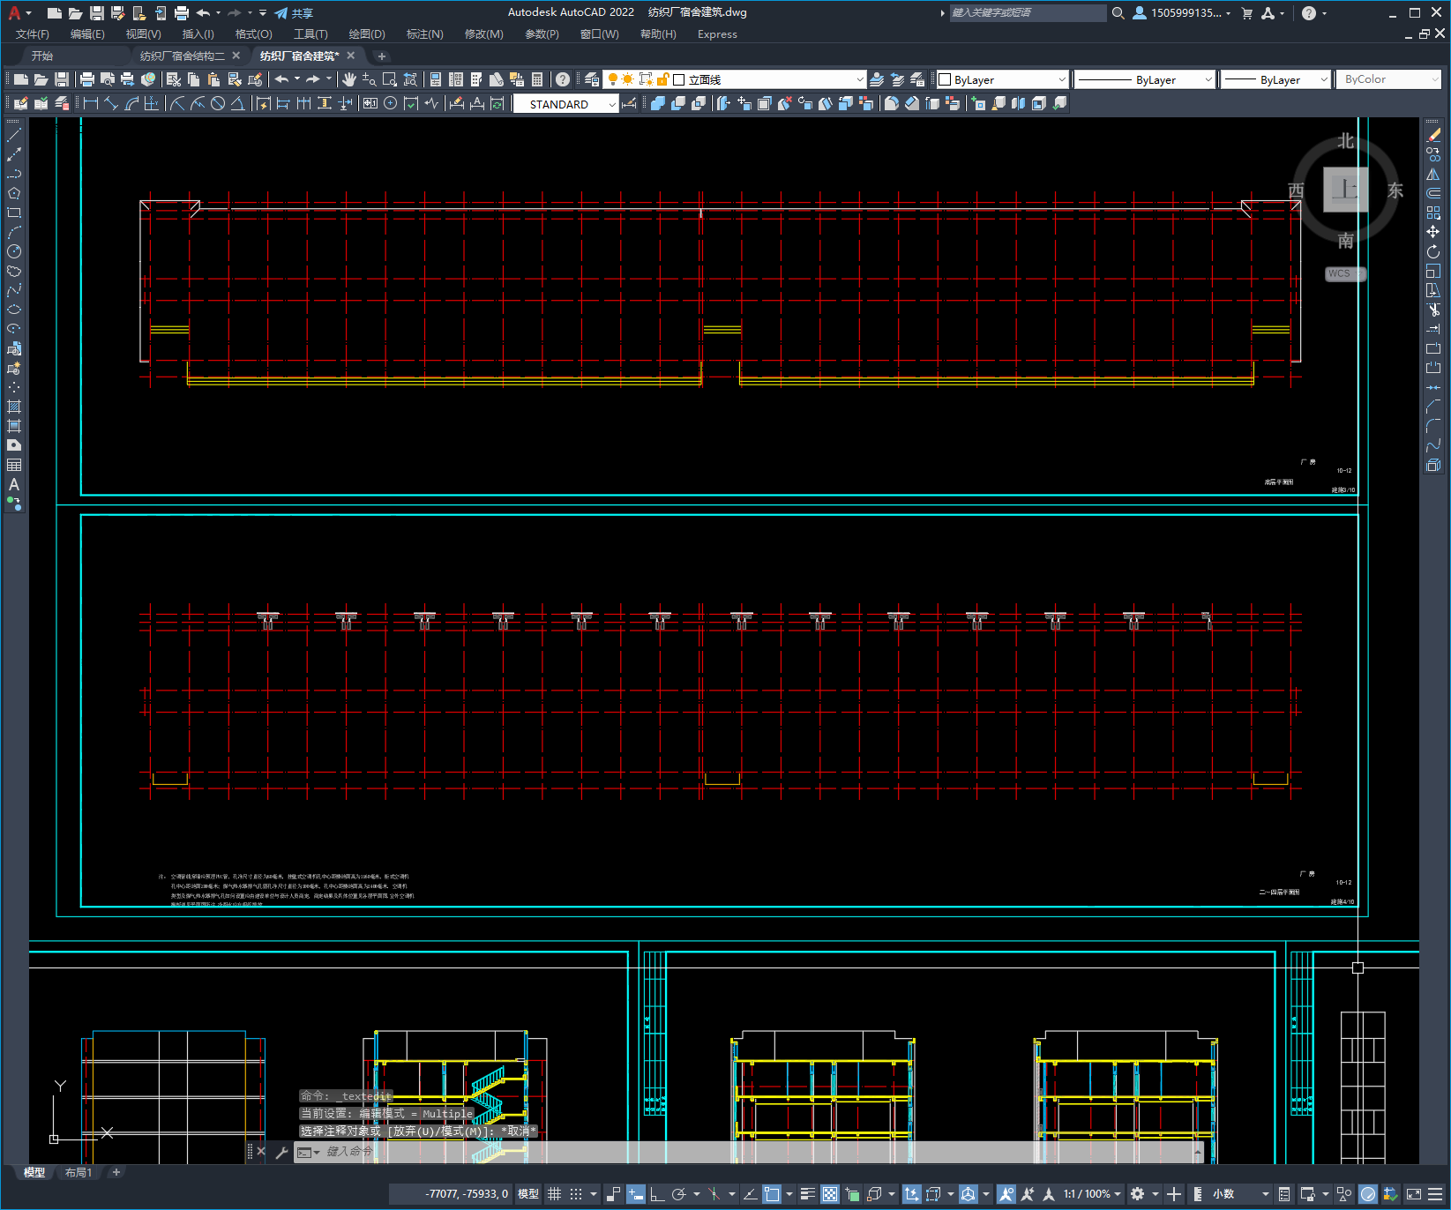The height and width of the screenshot is (1210, 1451).
Task: Click the Diameter dimension tool
Action: click(x=217, y=103)
